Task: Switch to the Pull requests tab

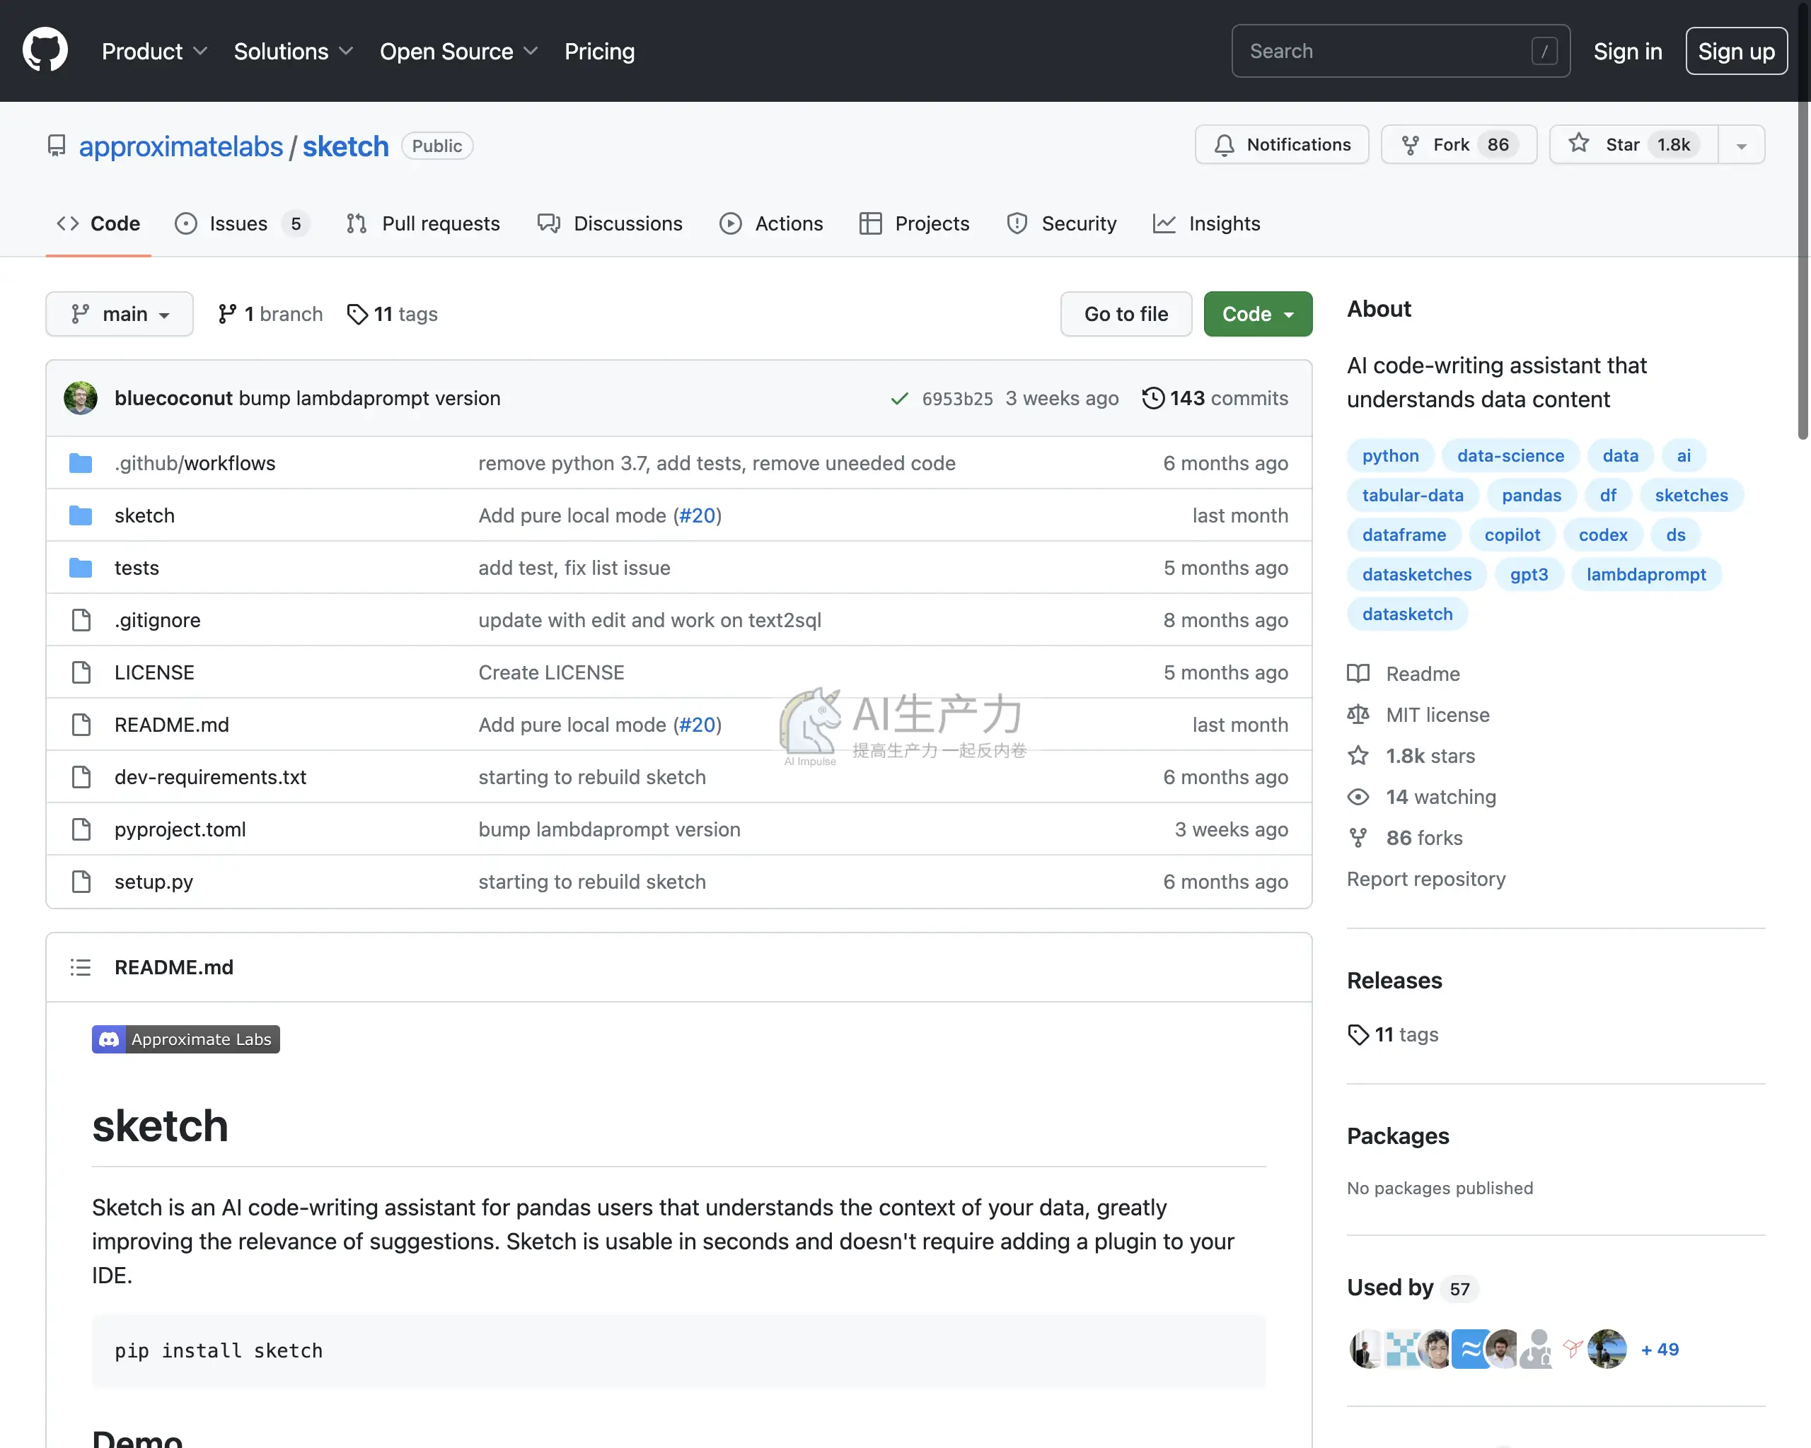Action: [x=422, y=223]
